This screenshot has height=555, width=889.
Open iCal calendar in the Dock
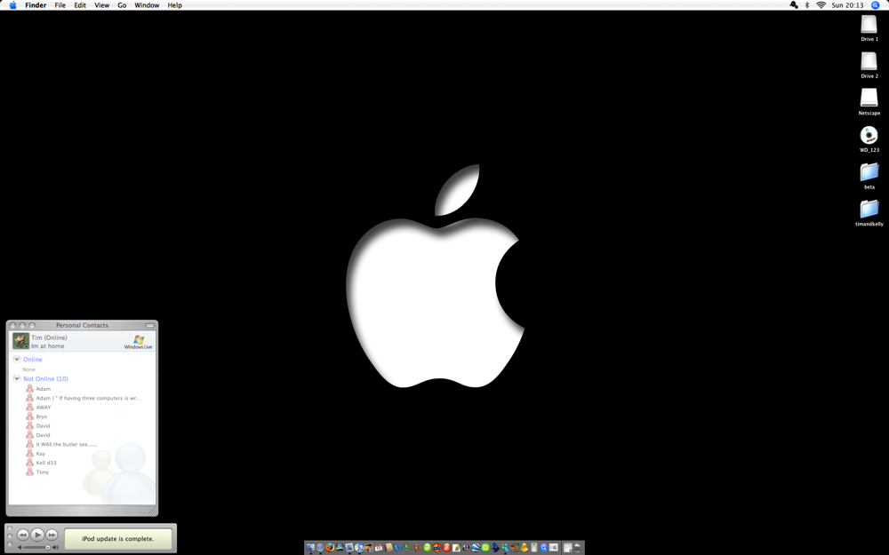[x=378, y=547]
